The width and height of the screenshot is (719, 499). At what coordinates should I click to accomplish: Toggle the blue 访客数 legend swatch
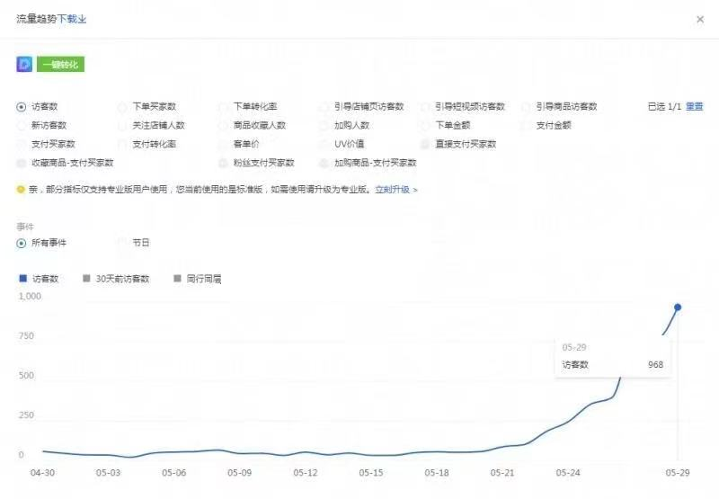tap(23, 279)
